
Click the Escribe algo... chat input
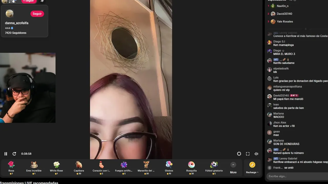297,176
